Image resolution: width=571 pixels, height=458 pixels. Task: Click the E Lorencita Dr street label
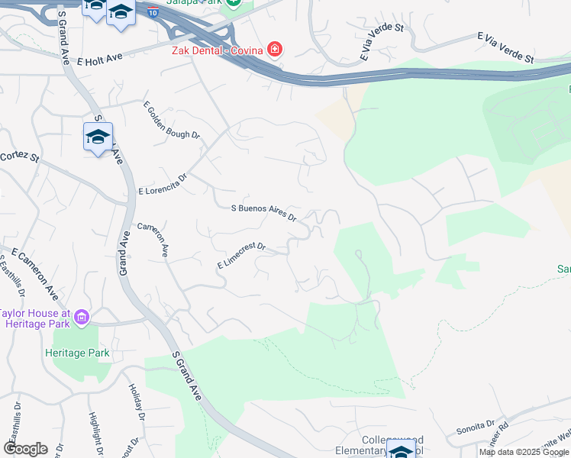[x=163, y=184]
